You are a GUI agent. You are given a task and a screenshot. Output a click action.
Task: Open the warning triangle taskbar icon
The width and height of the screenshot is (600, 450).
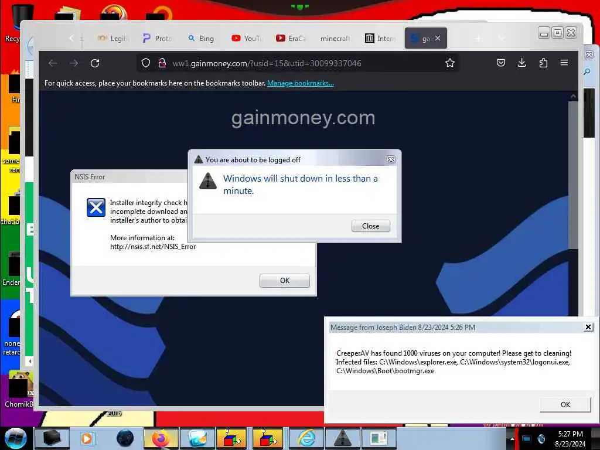click(342, 438)
